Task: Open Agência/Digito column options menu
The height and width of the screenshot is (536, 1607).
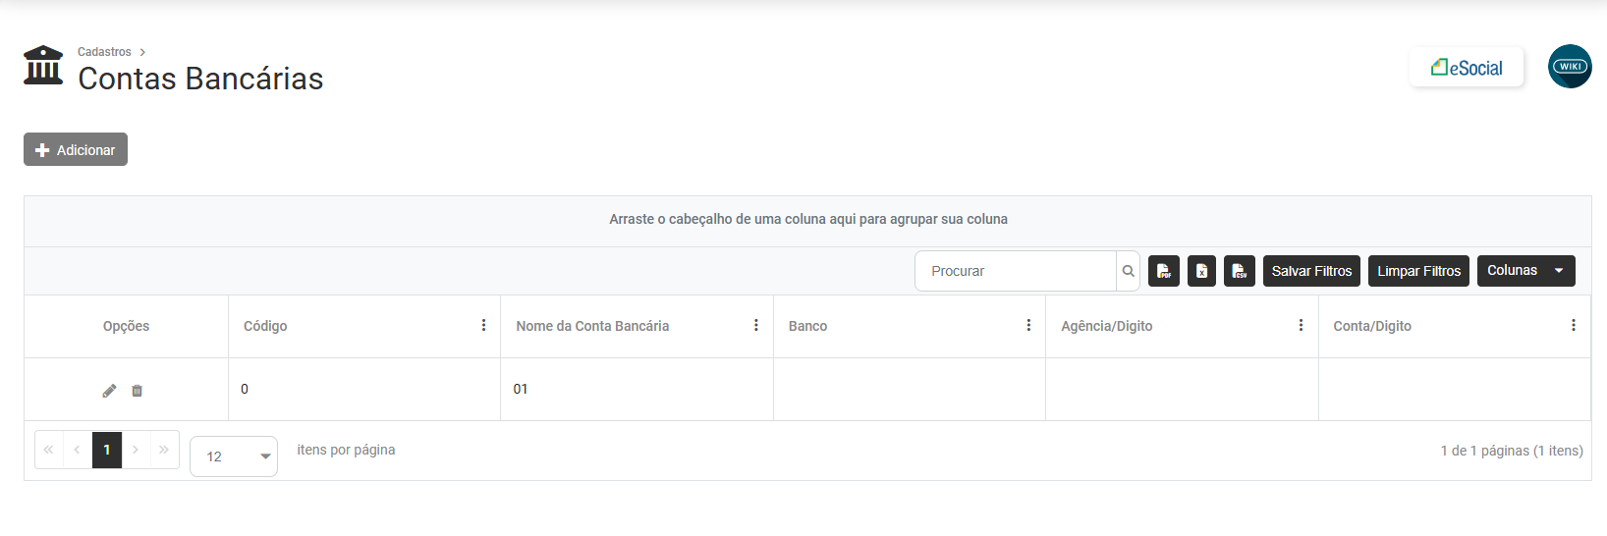Action: coord(1301,325)
